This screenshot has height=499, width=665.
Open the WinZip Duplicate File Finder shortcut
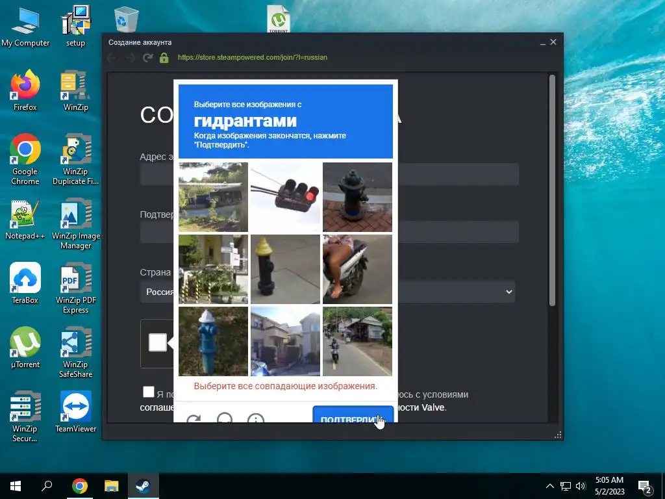coord(75,160)
